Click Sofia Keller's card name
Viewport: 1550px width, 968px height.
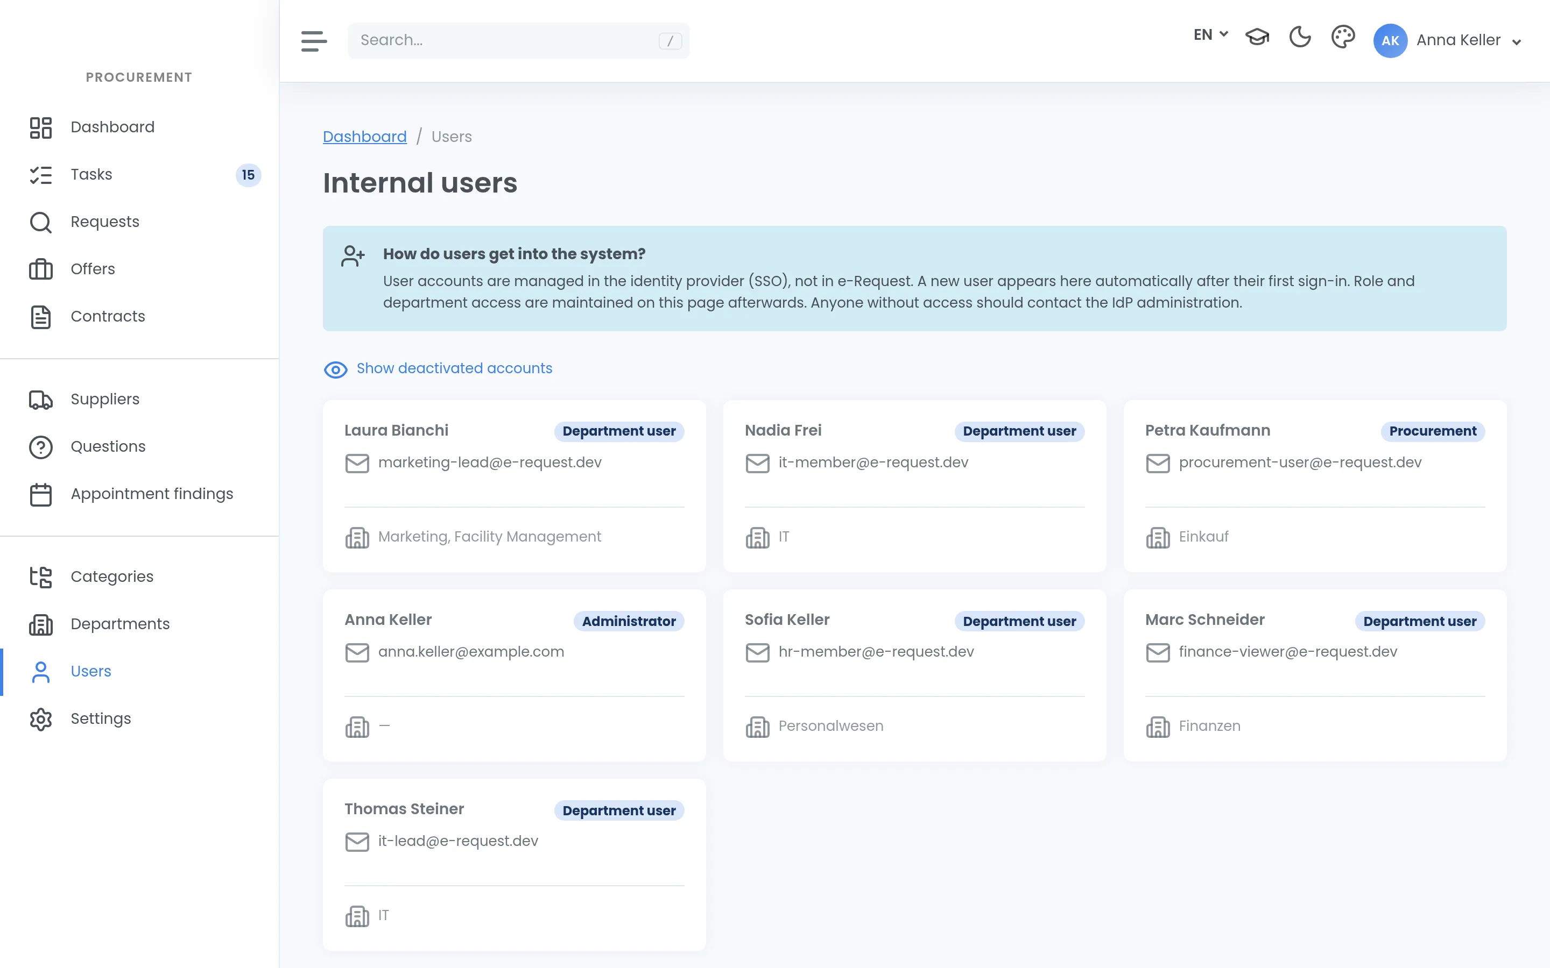[786, 620]
